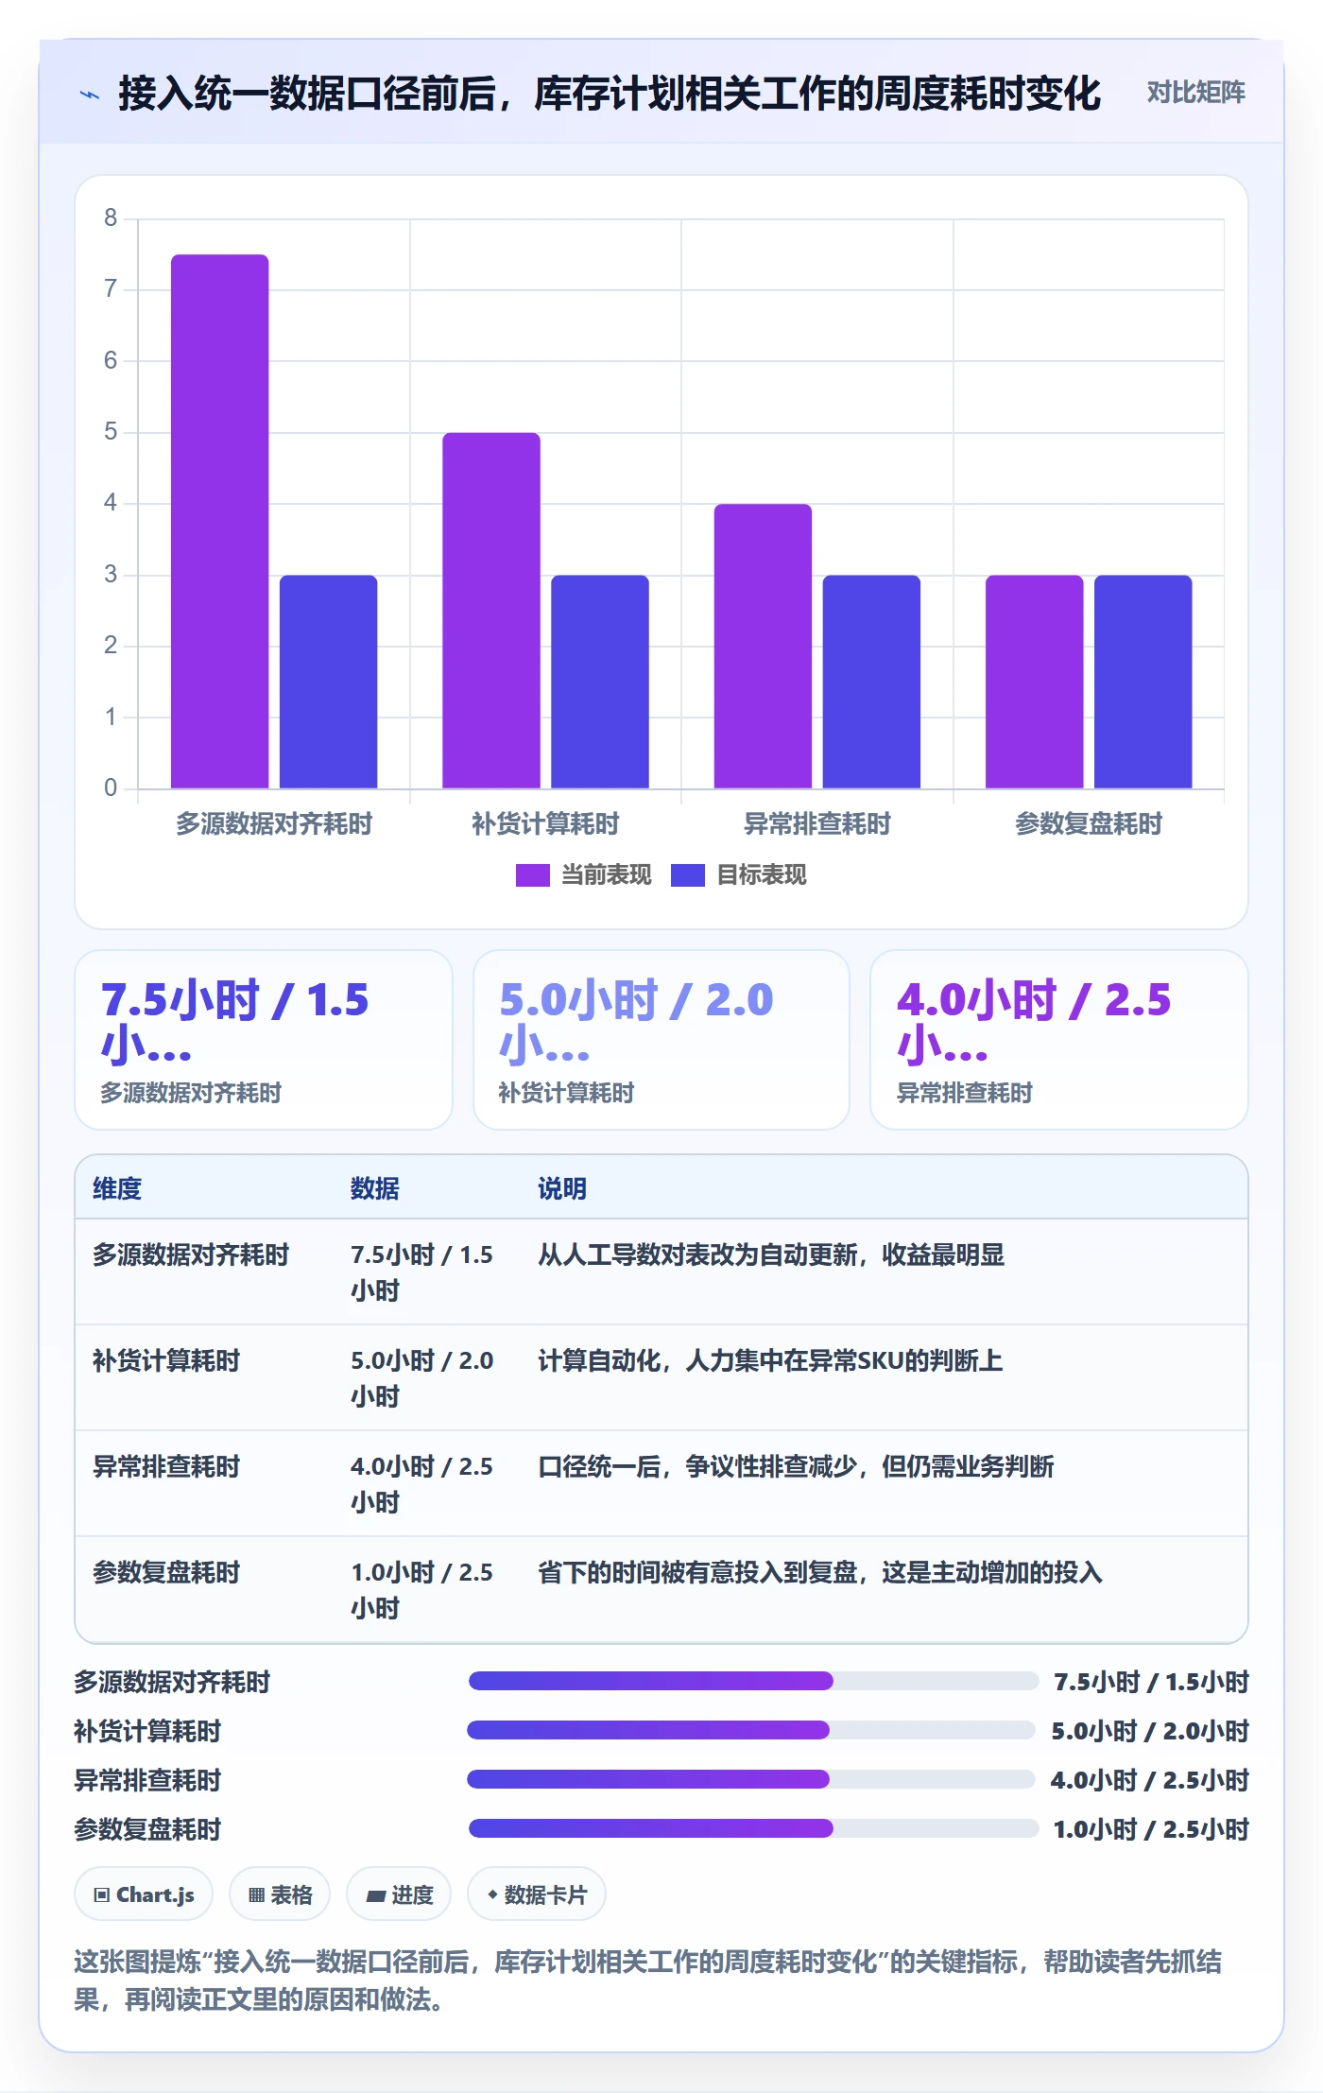Click the 维度 column header
Image resolution: width=1323 pixels, height=2093 pixels.
point(117,1188)
